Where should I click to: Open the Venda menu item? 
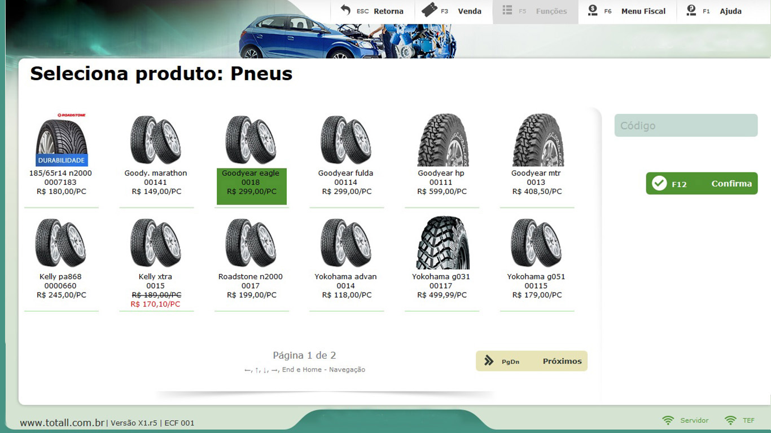click(x=454, y=11)
